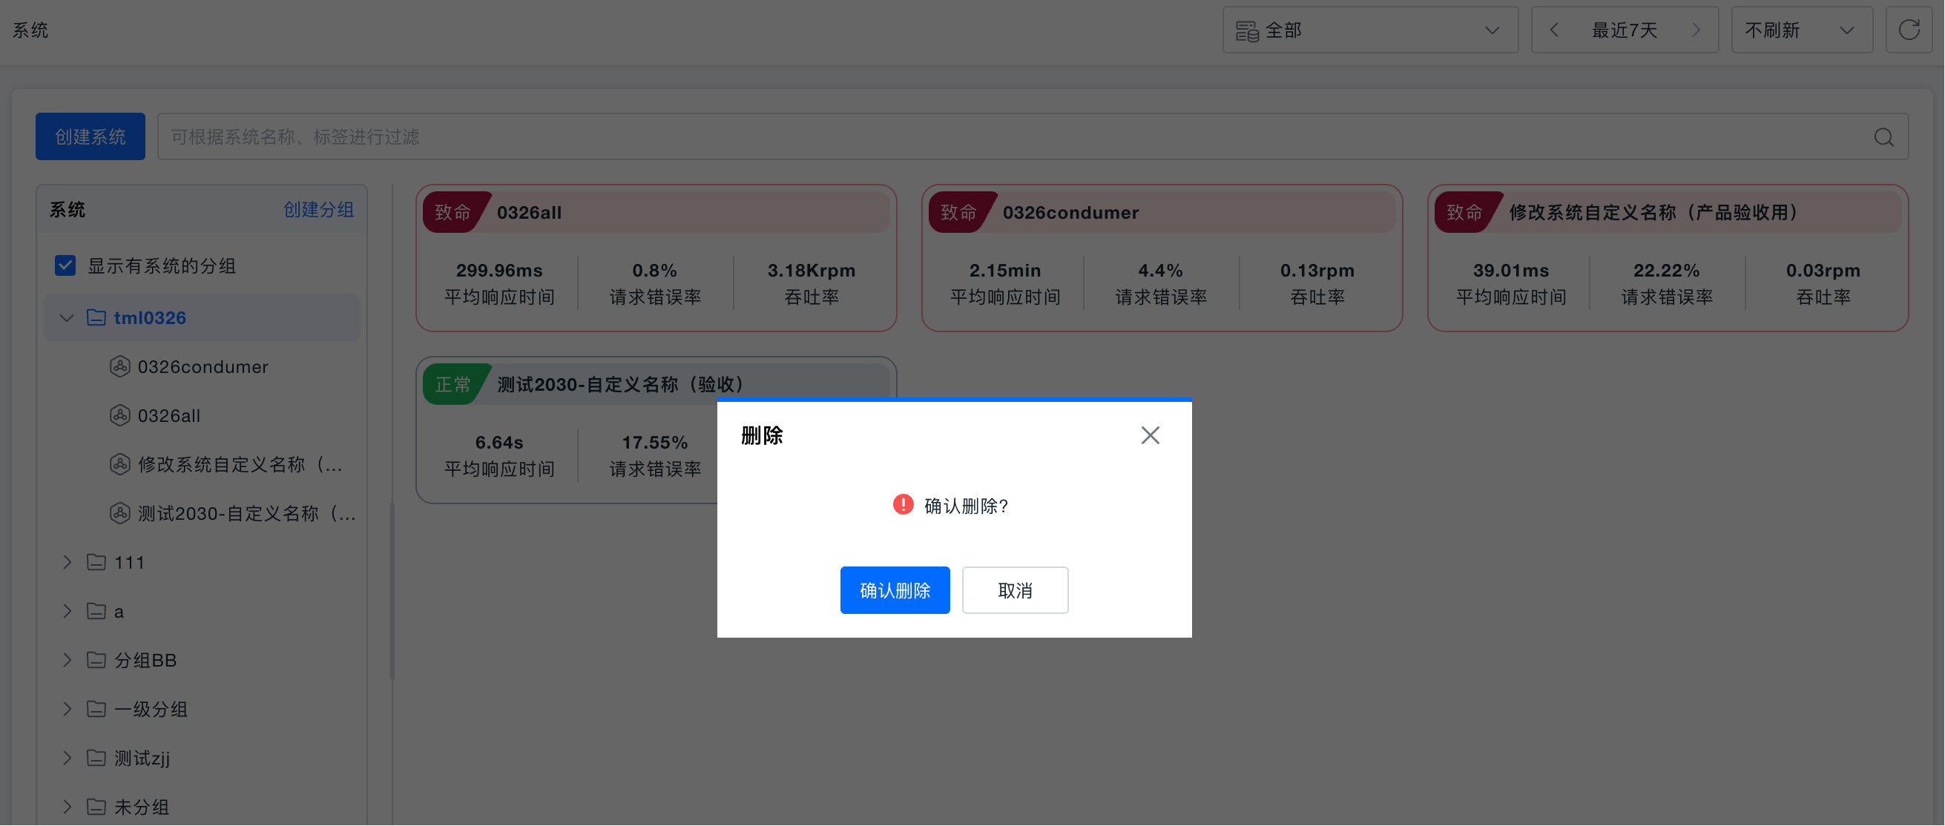Select 0326condumer in the tree
This screenshot has height=826, width=1945.
coord(203,366)
